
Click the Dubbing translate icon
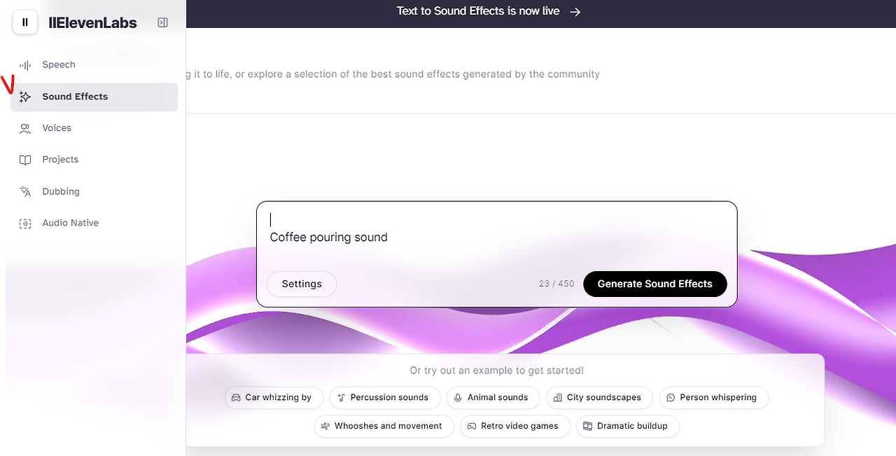(x=25, y=192)
